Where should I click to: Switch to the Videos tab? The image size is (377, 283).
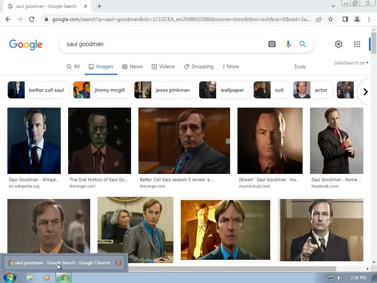pyautogui.click(x=163, y=66)
